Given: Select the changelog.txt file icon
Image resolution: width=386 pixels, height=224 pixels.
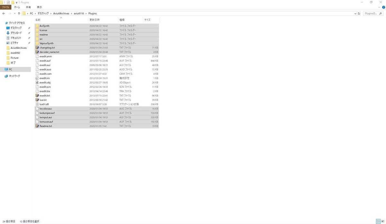Looking at the screenshot, I should pos(37,47).
